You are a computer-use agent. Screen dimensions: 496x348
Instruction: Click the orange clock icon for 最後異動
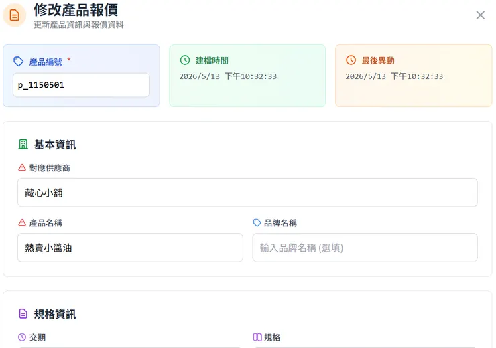coord(351,60)
